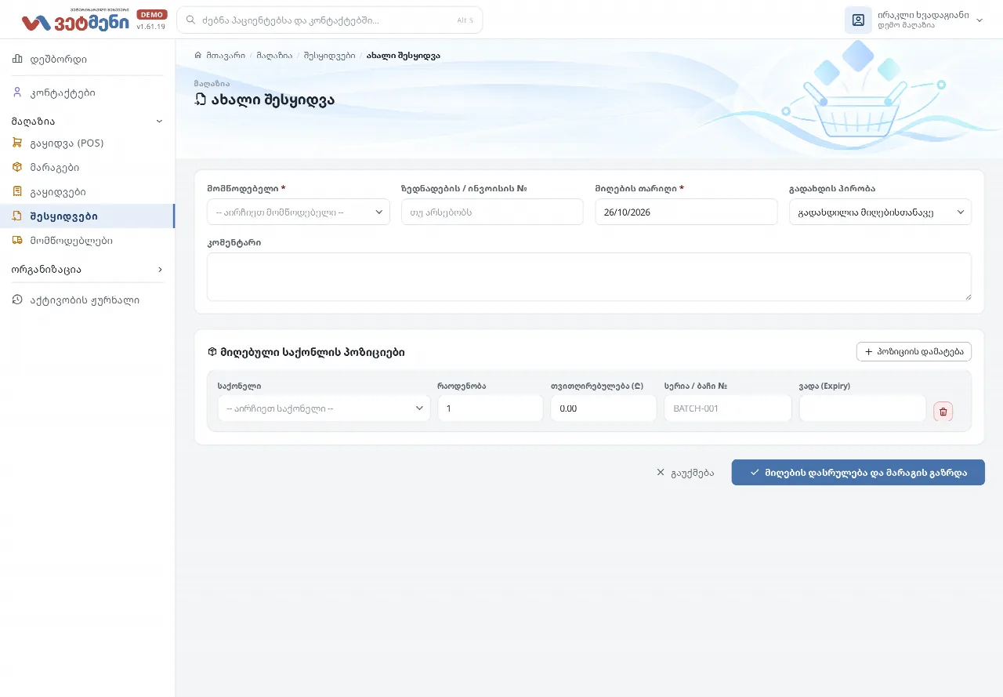The image size is (1003, 697).
Task: Delete the item row with the trash icon
Action: pos(943,412)
